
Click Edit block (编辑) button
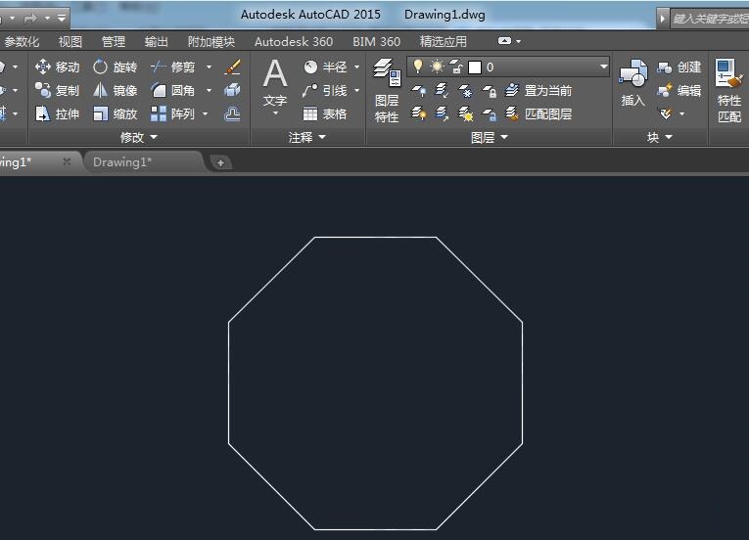(x=679, y=90)
